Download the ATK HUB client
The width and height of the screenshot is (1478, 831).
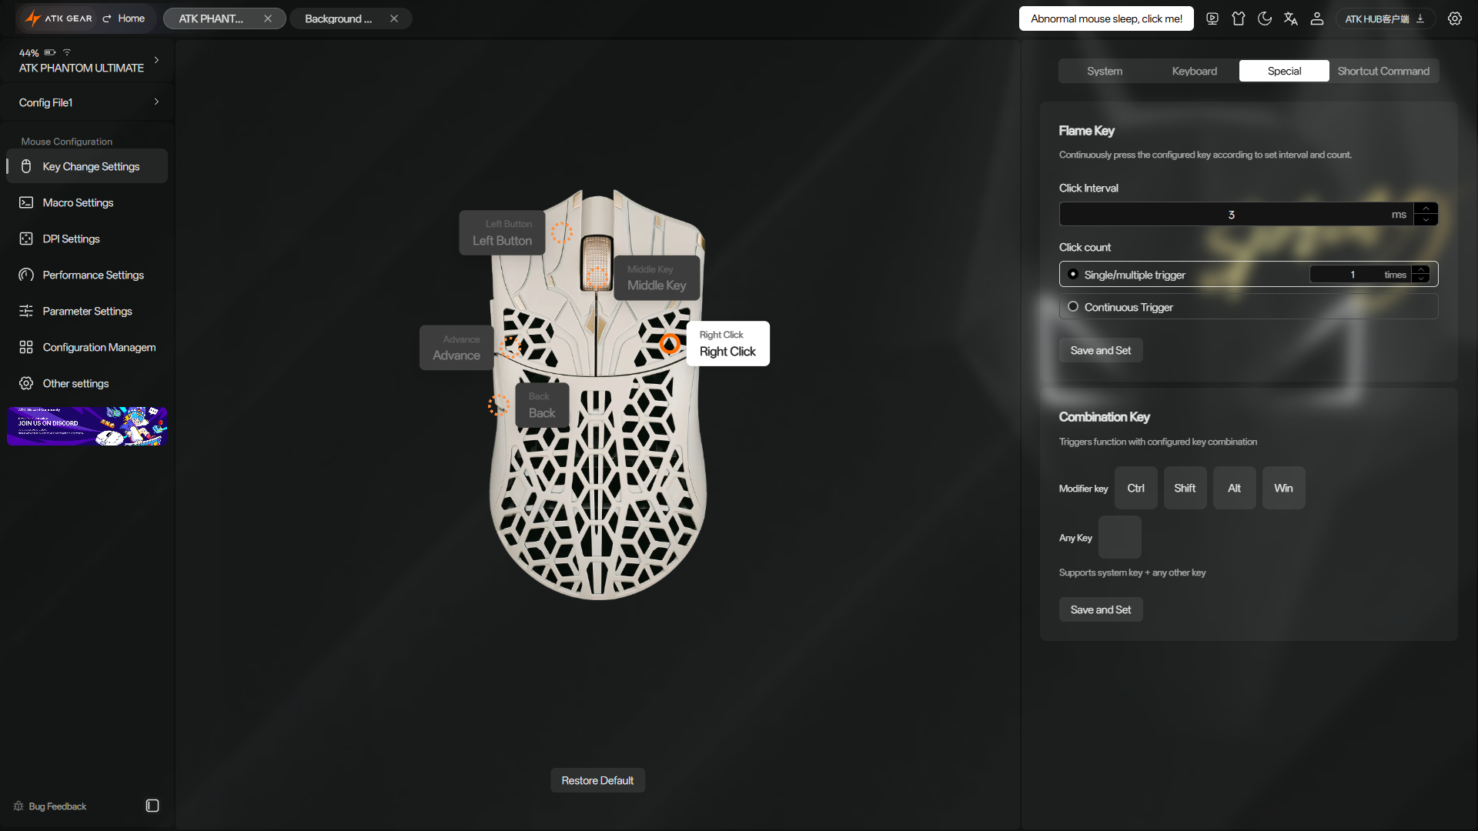click(1386, 18)
